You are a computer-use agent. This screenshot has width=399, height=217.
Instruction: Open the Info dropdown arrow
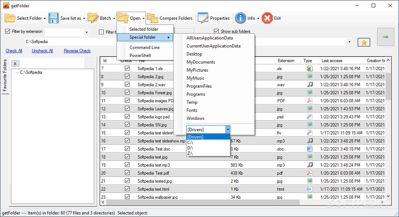(258, 18)
